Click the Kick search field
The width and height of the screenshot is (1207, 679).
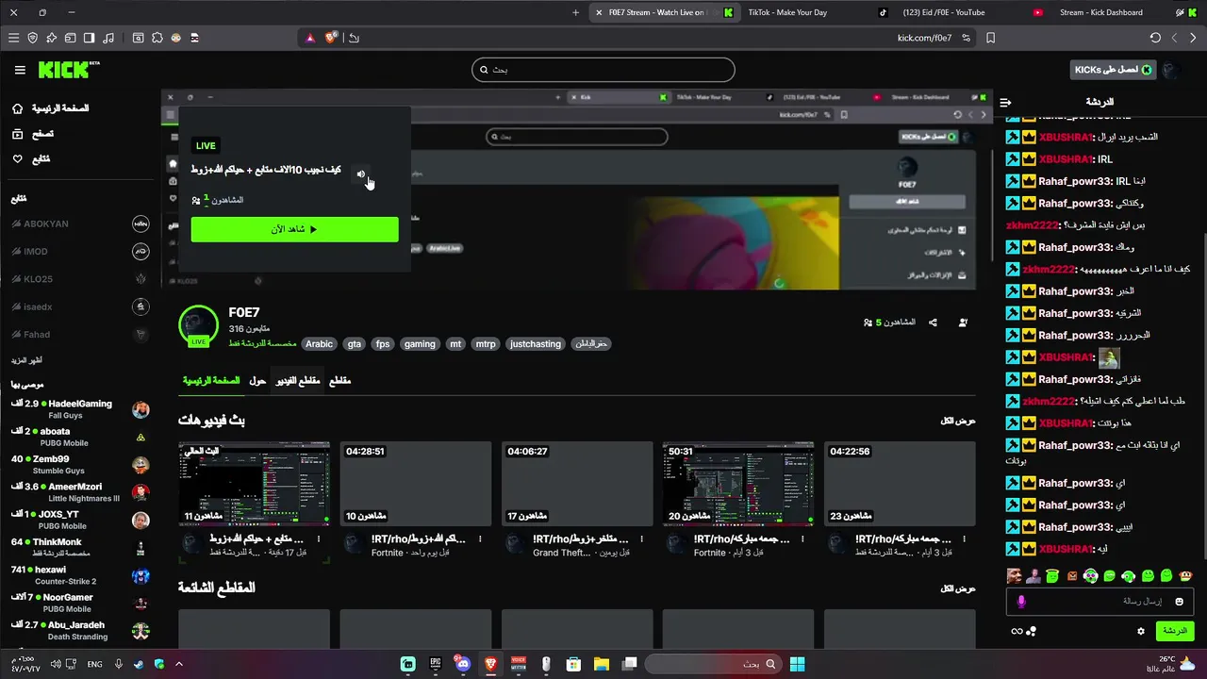(603, 70)
